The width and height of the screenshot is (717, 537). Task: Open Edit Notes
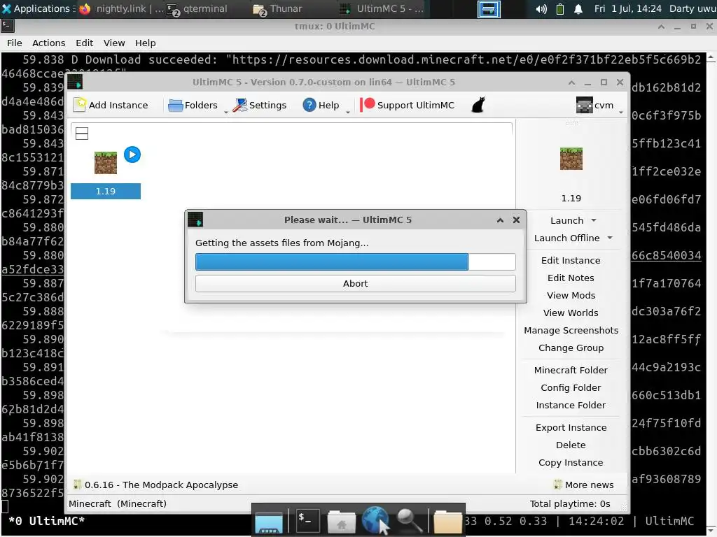(571, 278)
